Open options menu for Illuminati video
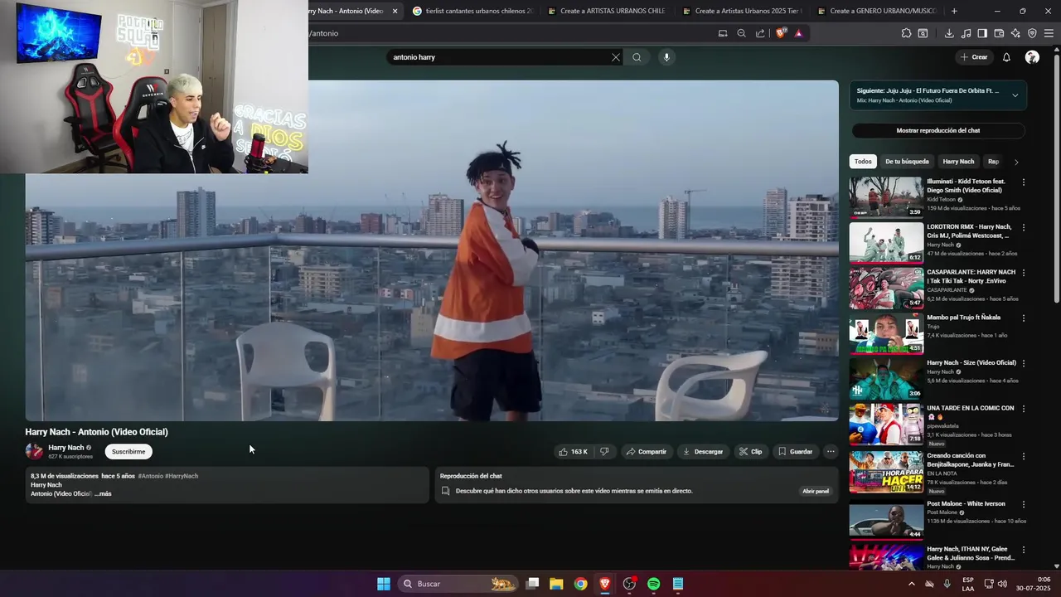The height and width of the screenshot is (597, 1061). (x=1023, y=182)
